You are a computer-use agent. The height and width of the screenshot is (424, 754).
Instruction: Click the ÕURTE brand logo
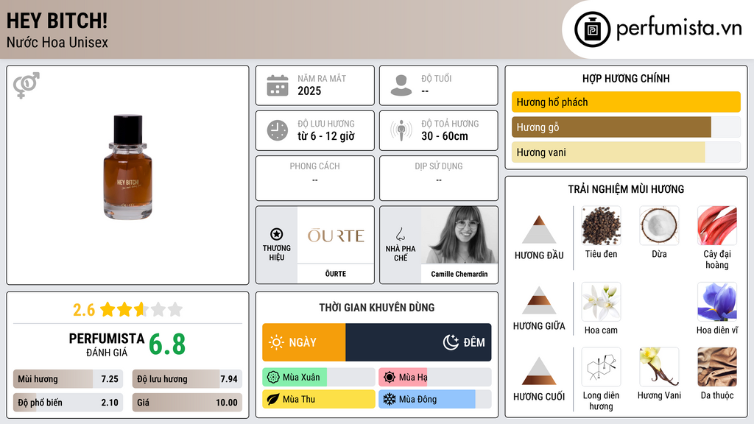point(336,236)
